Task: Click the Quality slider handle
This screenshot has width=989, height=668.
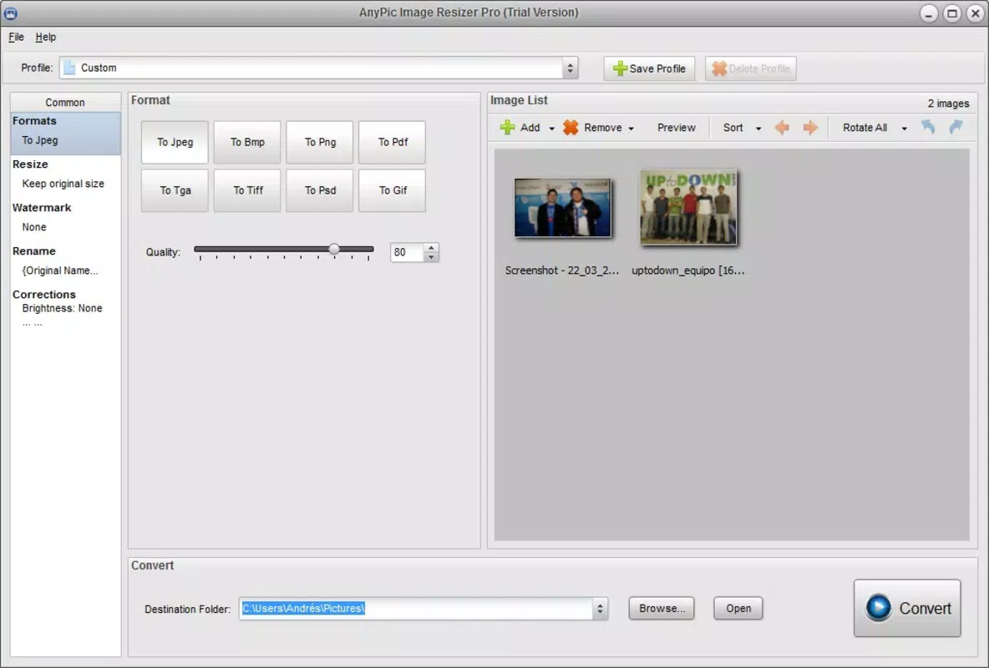Action: point(333,249)
